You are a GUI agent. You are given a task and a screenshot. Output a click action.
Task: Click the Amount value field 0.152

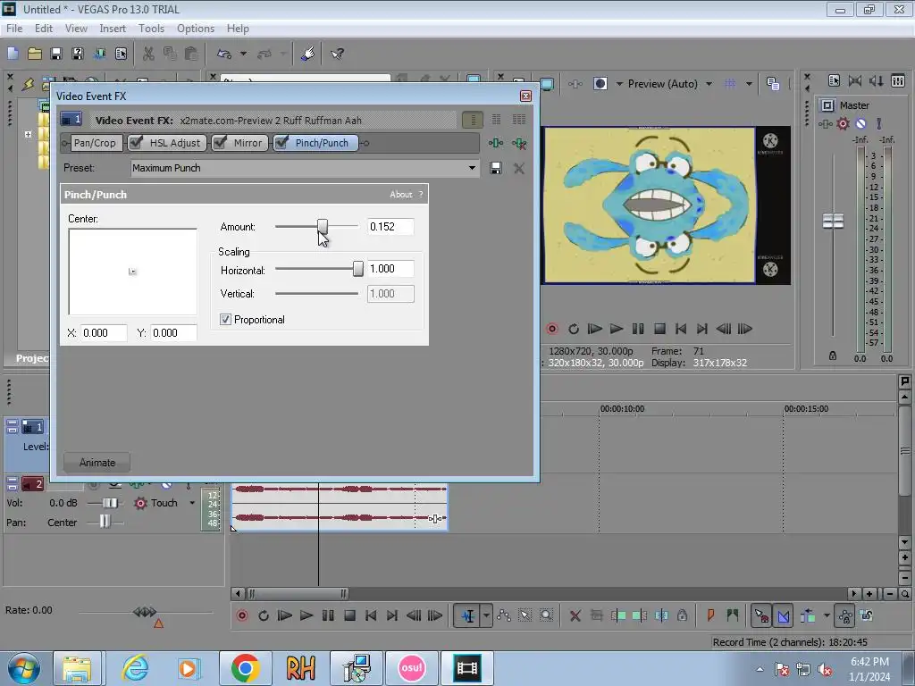390,226
